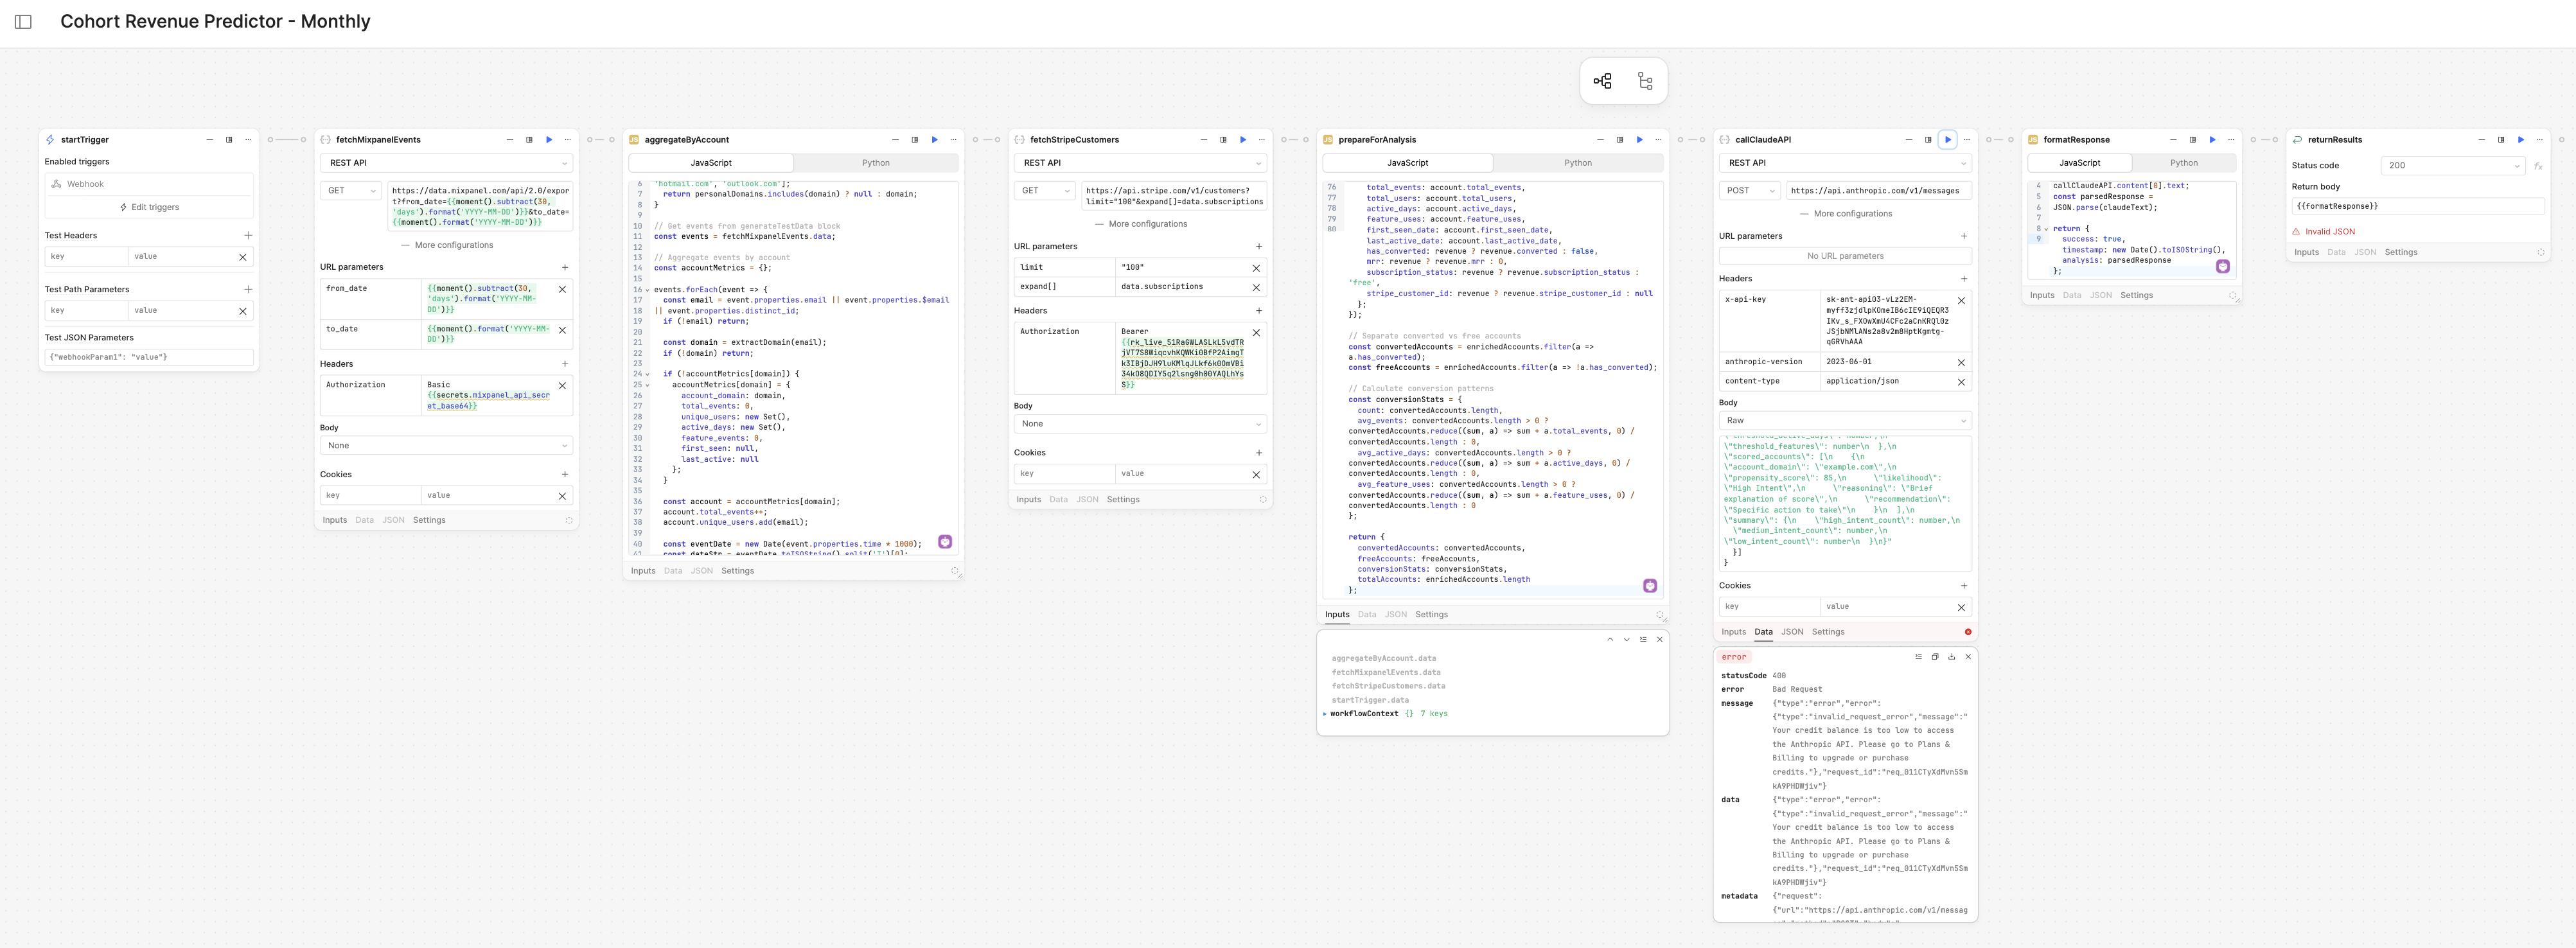Run the fetchMixpanelEvents block
Image resolution: width=2576 pixels, height=948 pixels.
coord(549,140)
